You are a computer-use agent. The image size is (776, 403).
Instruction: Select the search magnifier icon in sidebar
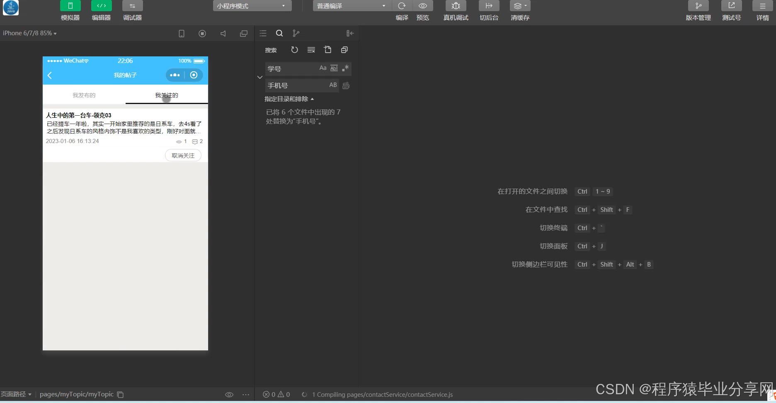click(x=279, y=33)
